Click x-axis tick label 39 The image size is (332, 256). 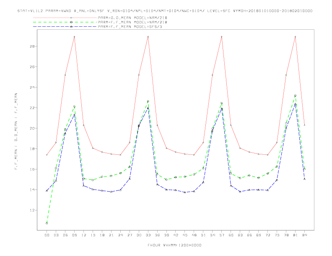click(166, 235)
